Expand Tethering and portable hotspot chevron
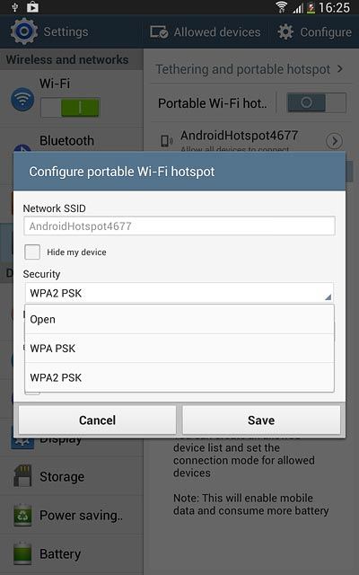Image resolution: width=359 pixels, height=575 pixels. [340, 68]
